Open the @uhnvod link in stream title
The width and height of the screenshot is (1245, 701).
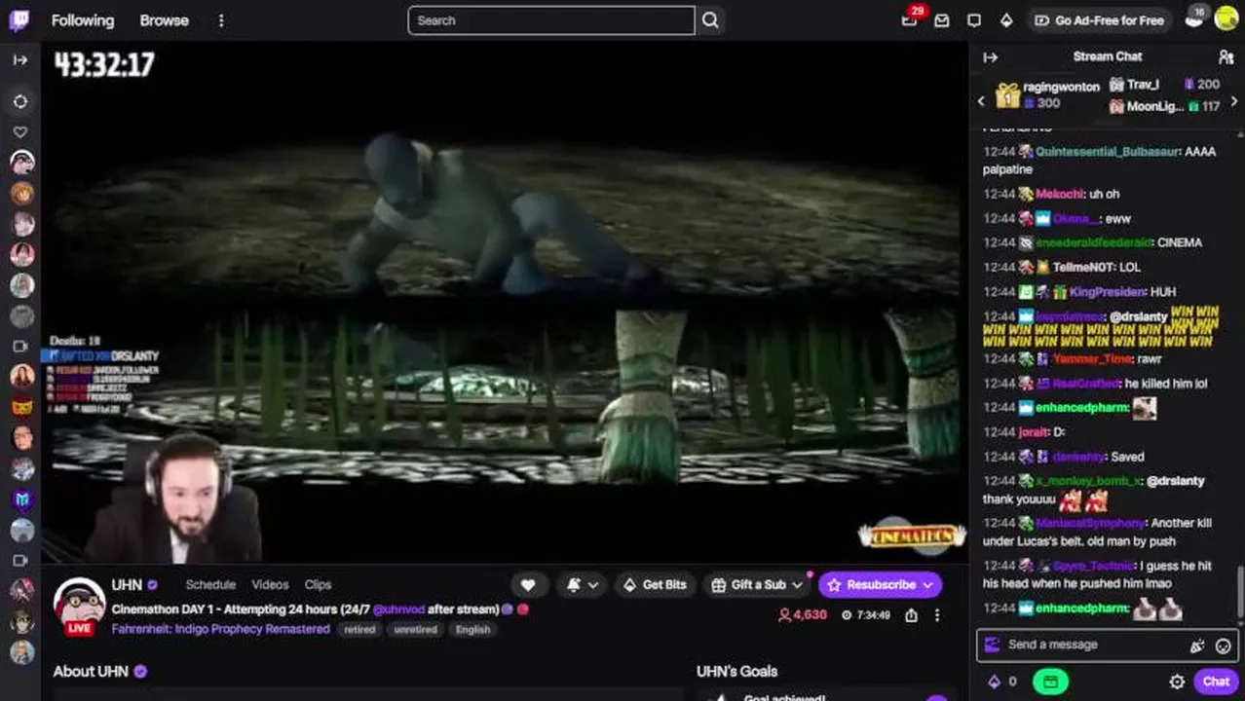click(x=400, y=609)
